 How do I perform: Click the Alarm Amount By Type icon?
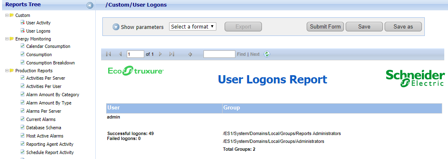22,102
